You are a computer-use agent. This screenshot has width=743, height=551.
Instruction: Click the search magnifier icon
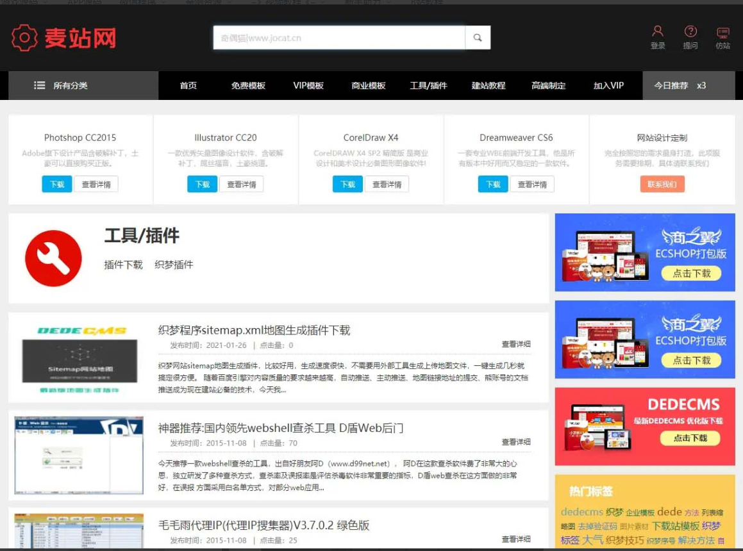[478, 38]
